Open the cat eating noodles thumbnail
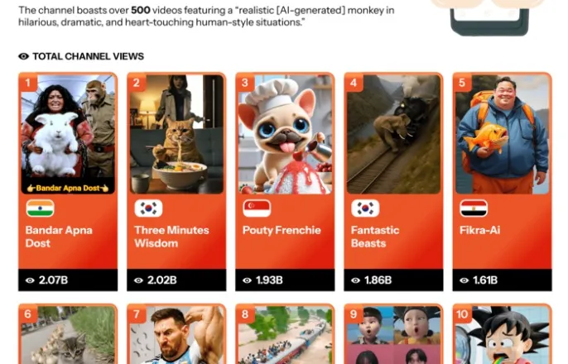 (177, 134)
